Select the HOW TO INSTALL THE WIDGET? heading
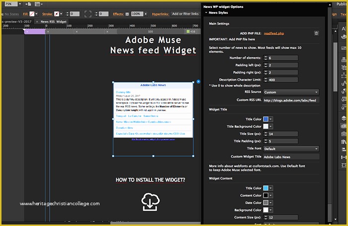 pyautogui.click(x=150, y=180)
